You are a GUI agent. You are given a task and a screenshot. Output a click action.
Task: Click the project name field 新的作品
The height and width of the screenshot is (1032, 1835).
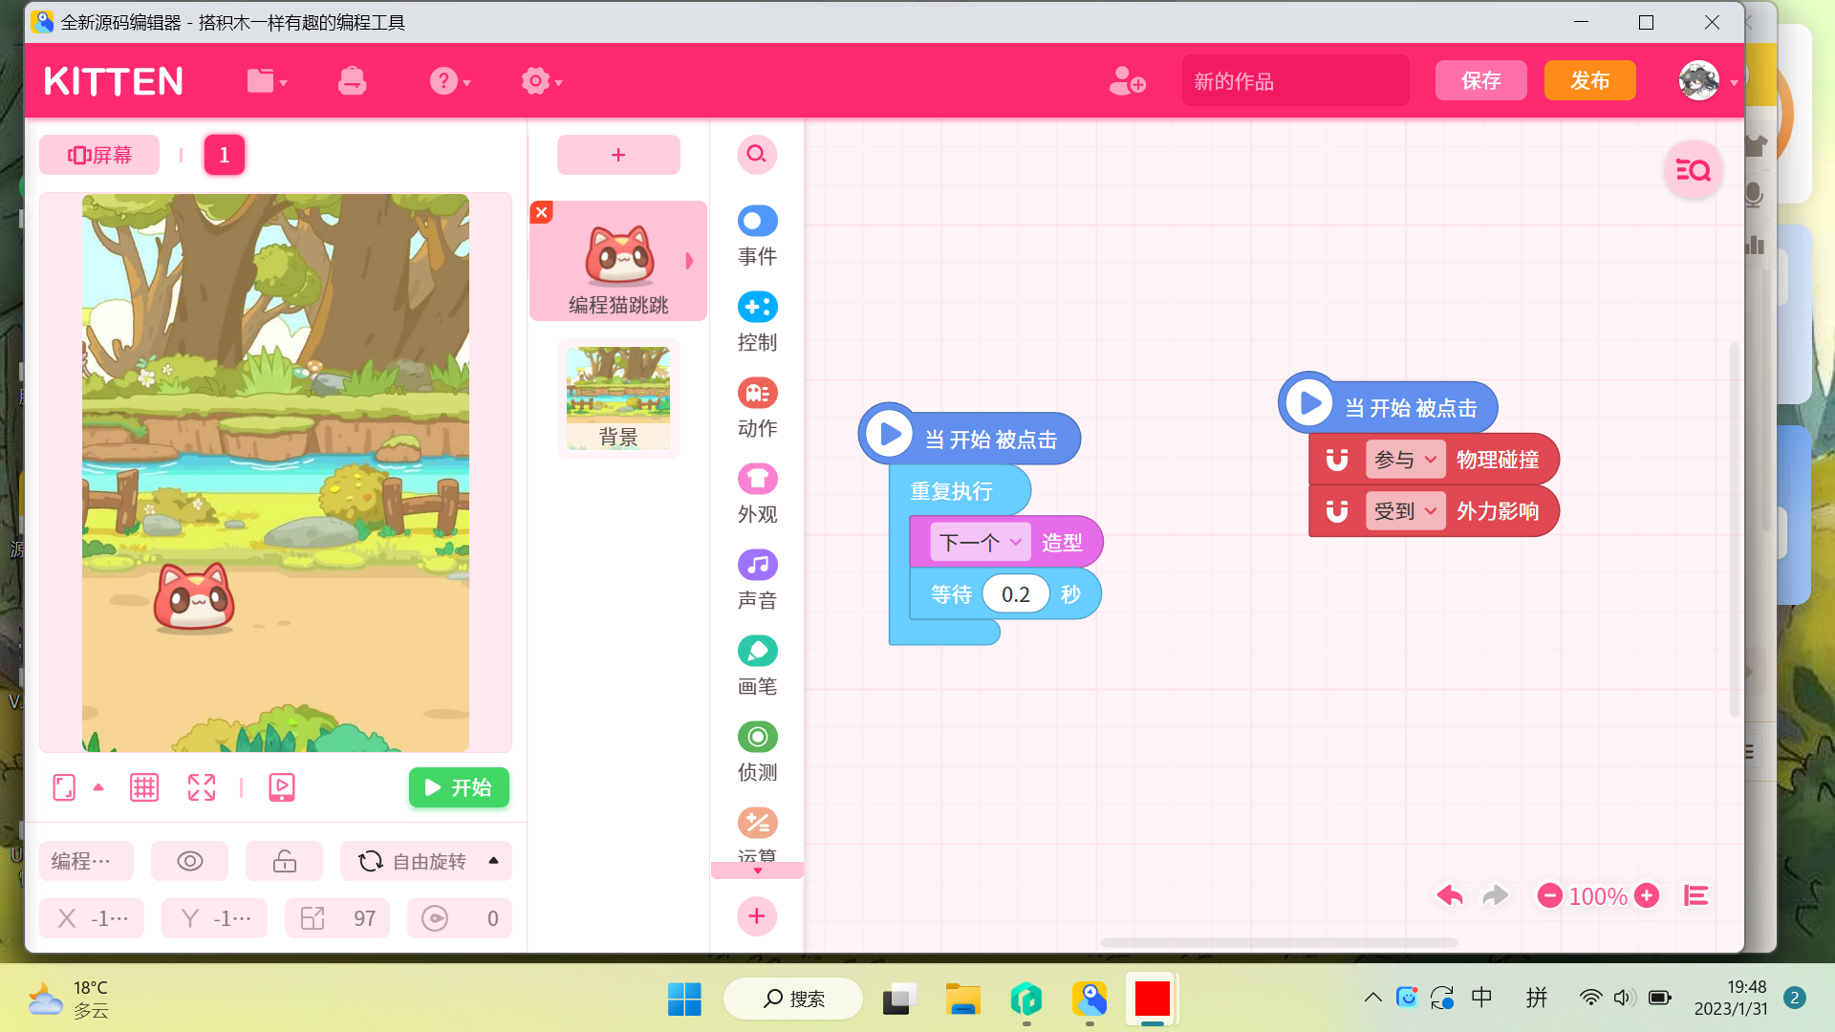(1295, 81)
